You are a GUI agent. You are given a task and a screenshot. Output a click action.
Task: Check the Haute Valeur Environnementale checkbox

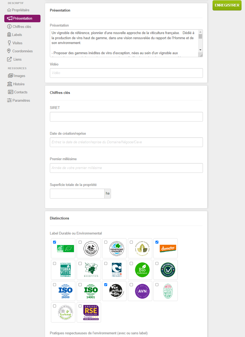pos(80,242)
